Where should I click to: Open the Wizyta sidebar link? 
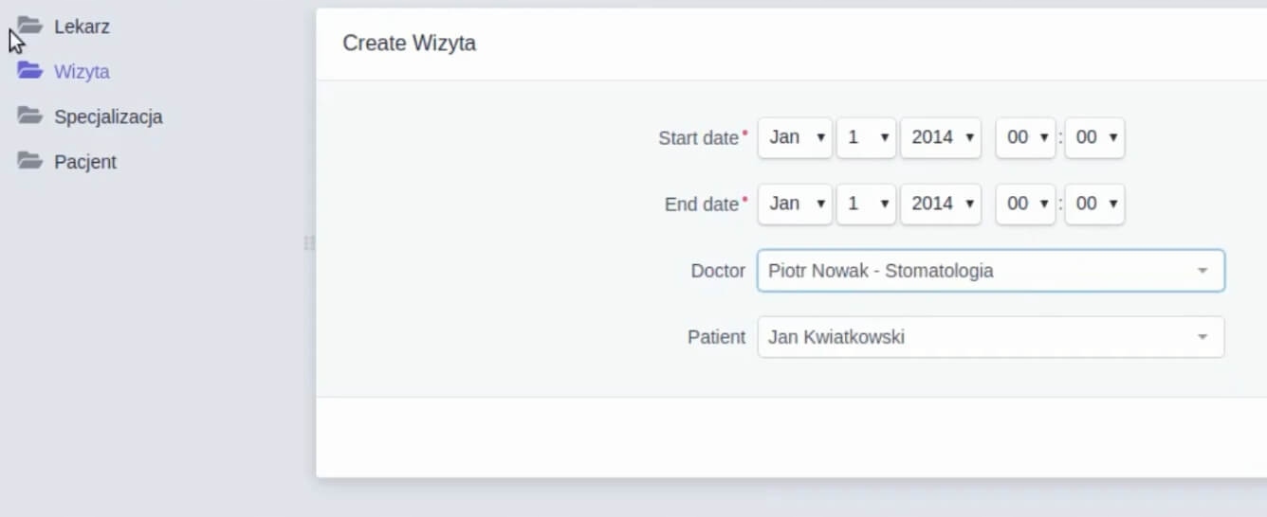pos(82,72)
